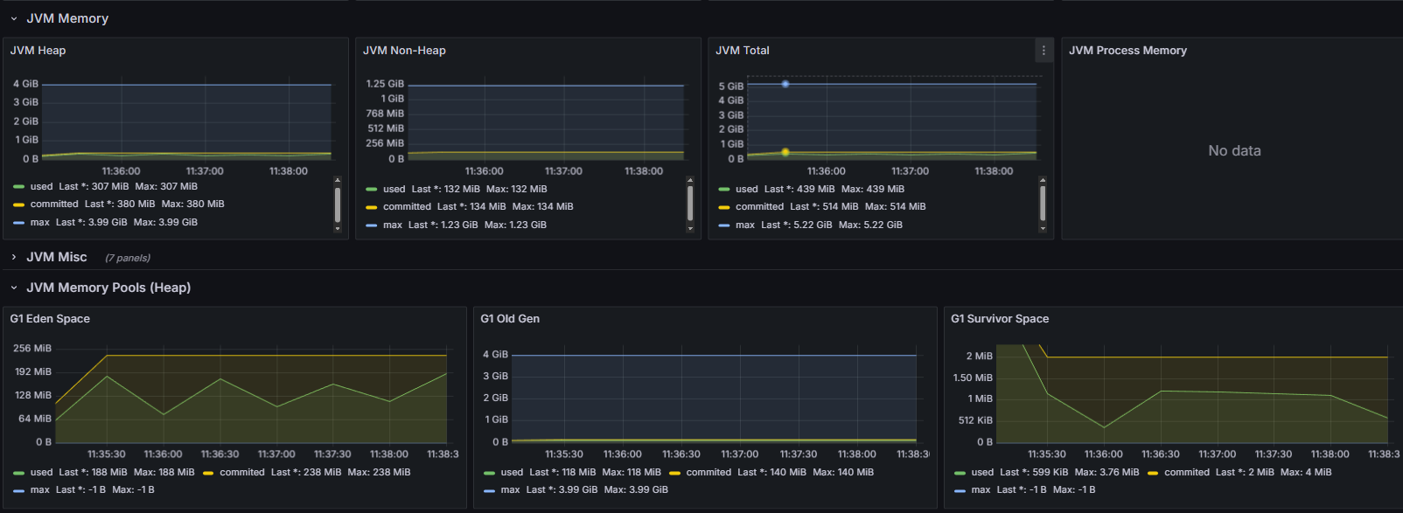
Task: Expand the JVM Misc row
Action: pyautogui.click(x=14, y=257)
